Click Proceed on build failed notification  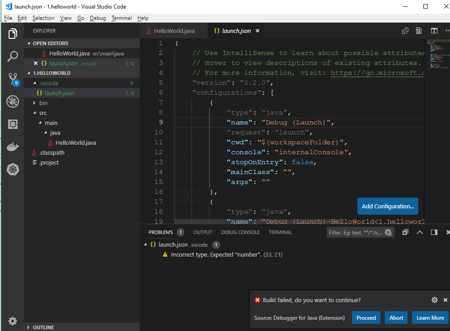click(366, 317)
